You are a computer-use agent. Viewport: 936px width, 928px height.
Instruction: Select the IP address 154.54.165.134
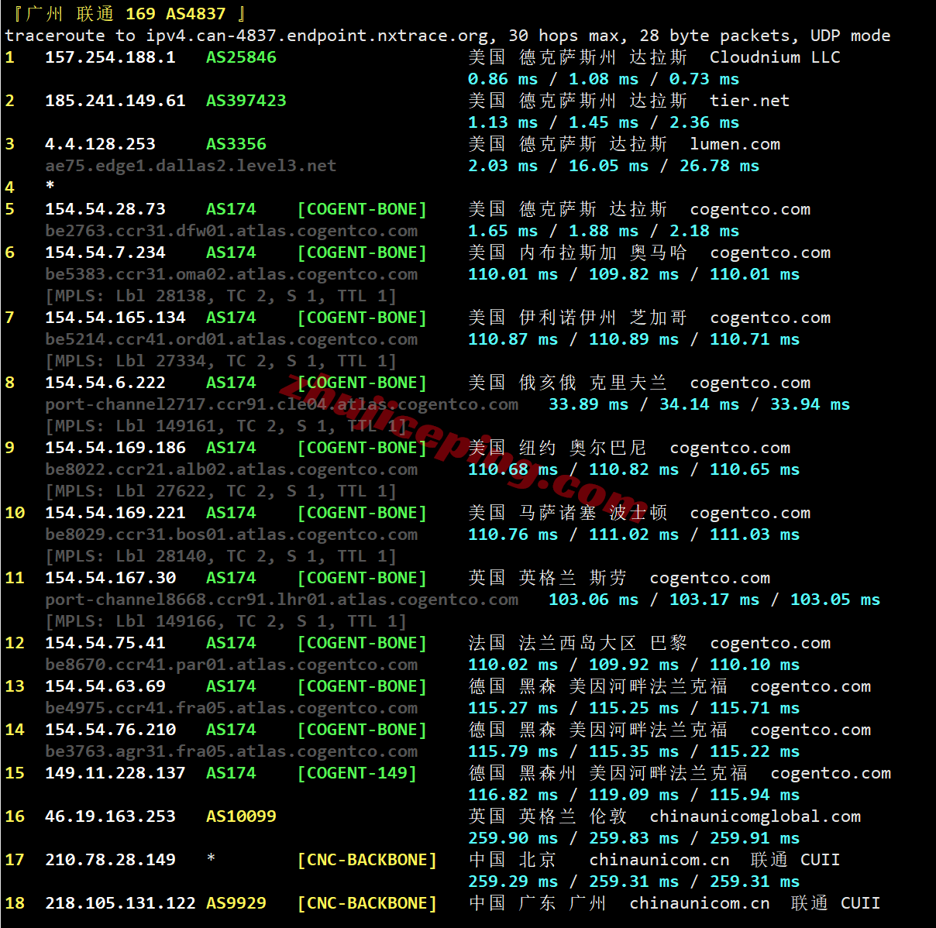tap(115, 318)
